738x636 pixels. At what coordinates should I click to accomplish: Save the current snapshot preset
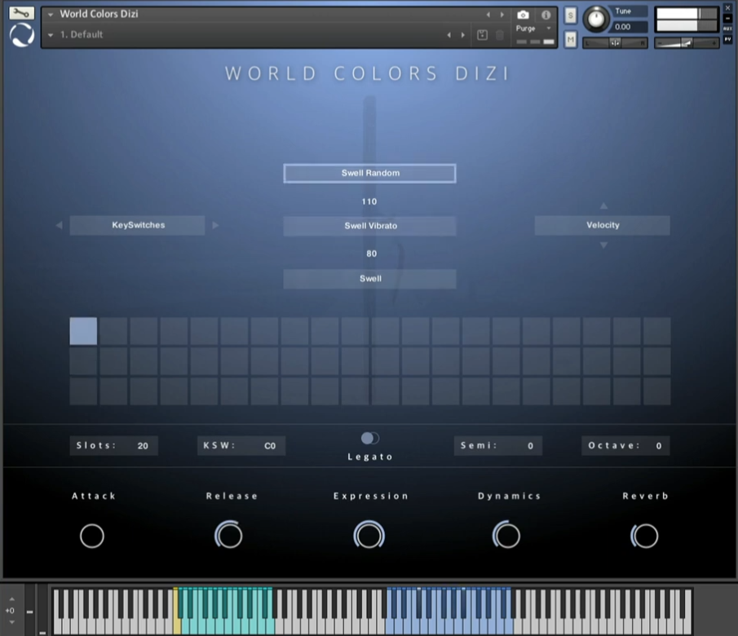[x=482, y=35]
